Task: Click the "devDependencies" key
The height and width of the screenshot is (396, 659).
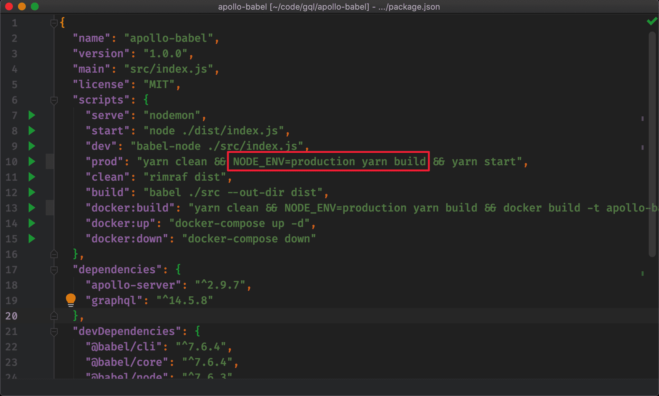Action: 127,331
